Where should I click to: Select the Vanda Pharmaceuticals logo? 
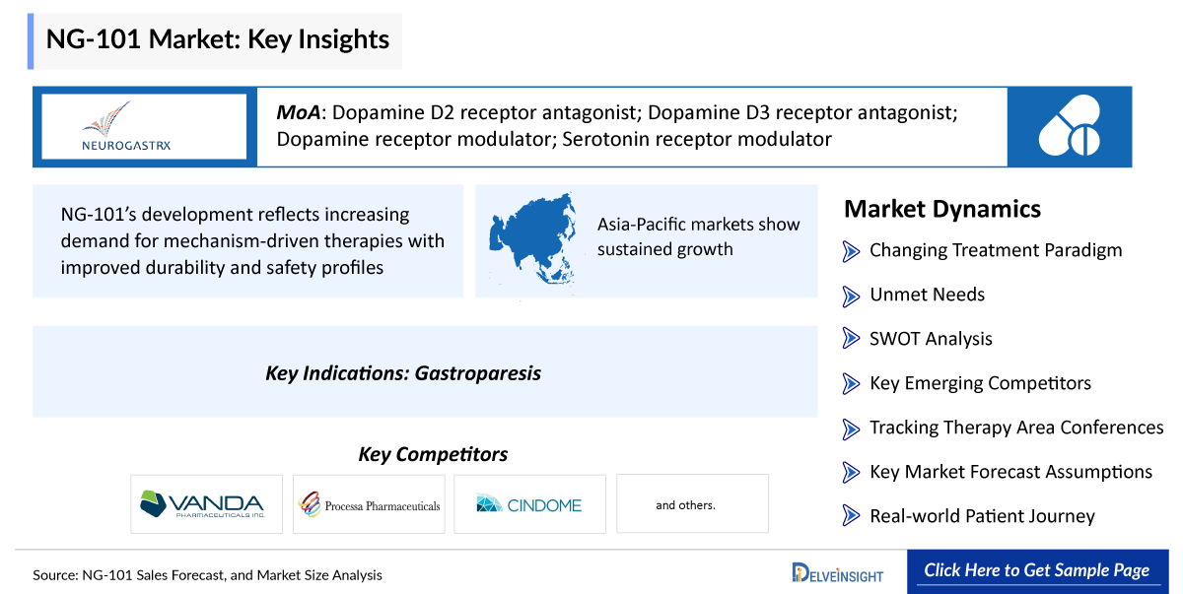(x=206, y=504)
